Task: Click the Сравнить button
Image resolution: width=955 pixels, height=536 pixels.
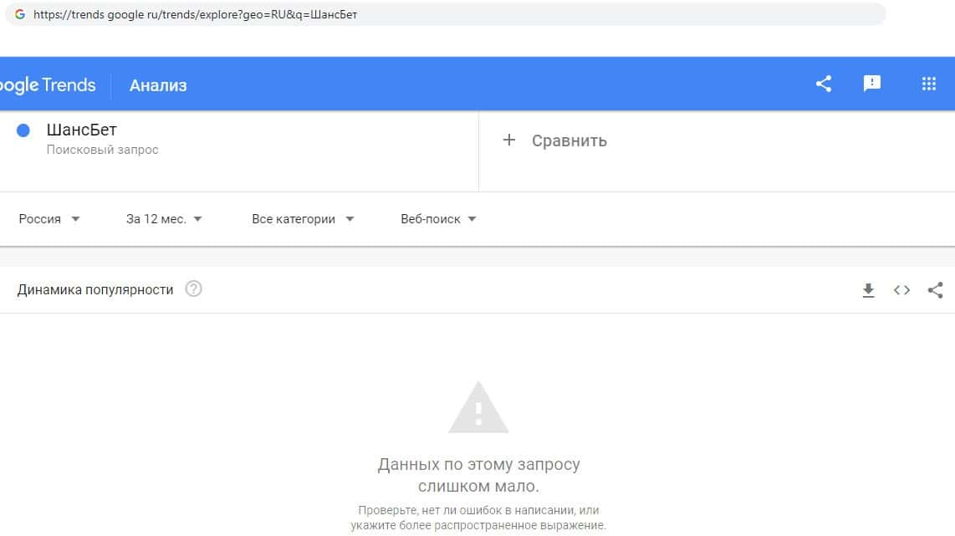Action: coord(569,140)
